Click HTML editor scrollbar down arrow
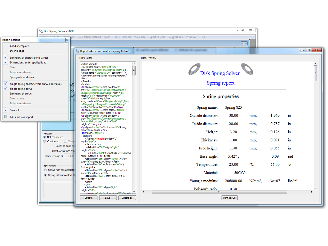 click(x=134, y=192)
